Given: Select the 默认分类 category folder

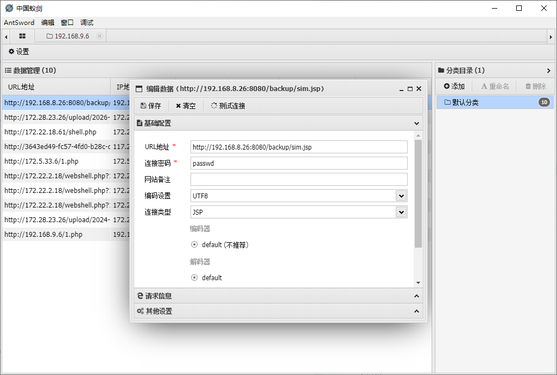Looking at the screenshot, I should [x=465, y=102].
